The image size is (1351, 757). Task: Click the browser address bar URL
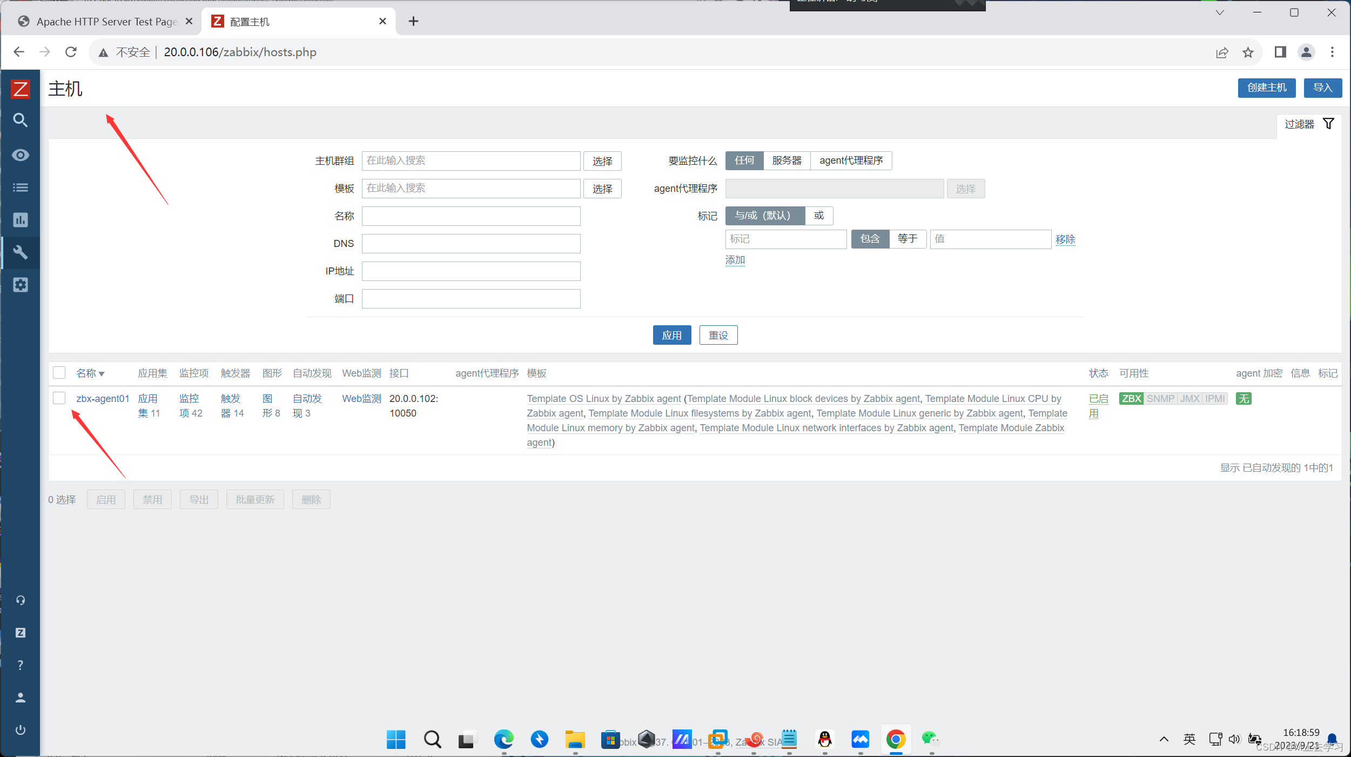[240, 52]
